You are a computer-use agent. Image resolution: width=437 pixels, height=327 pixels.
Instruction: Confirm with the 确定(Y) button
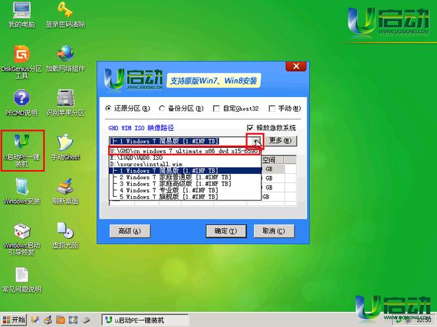click(x=226, y=231)
